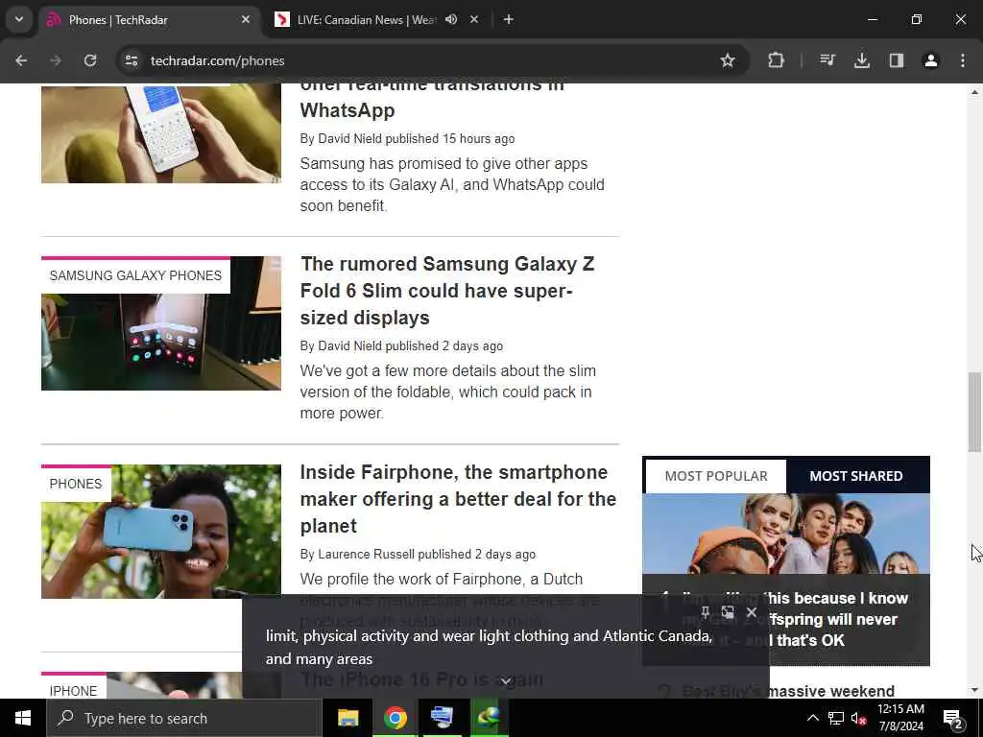Close the LIVE: Canadian News tab
Image resolution: width=983 pixels, height=737 pixels.
(x=474, y=19)
